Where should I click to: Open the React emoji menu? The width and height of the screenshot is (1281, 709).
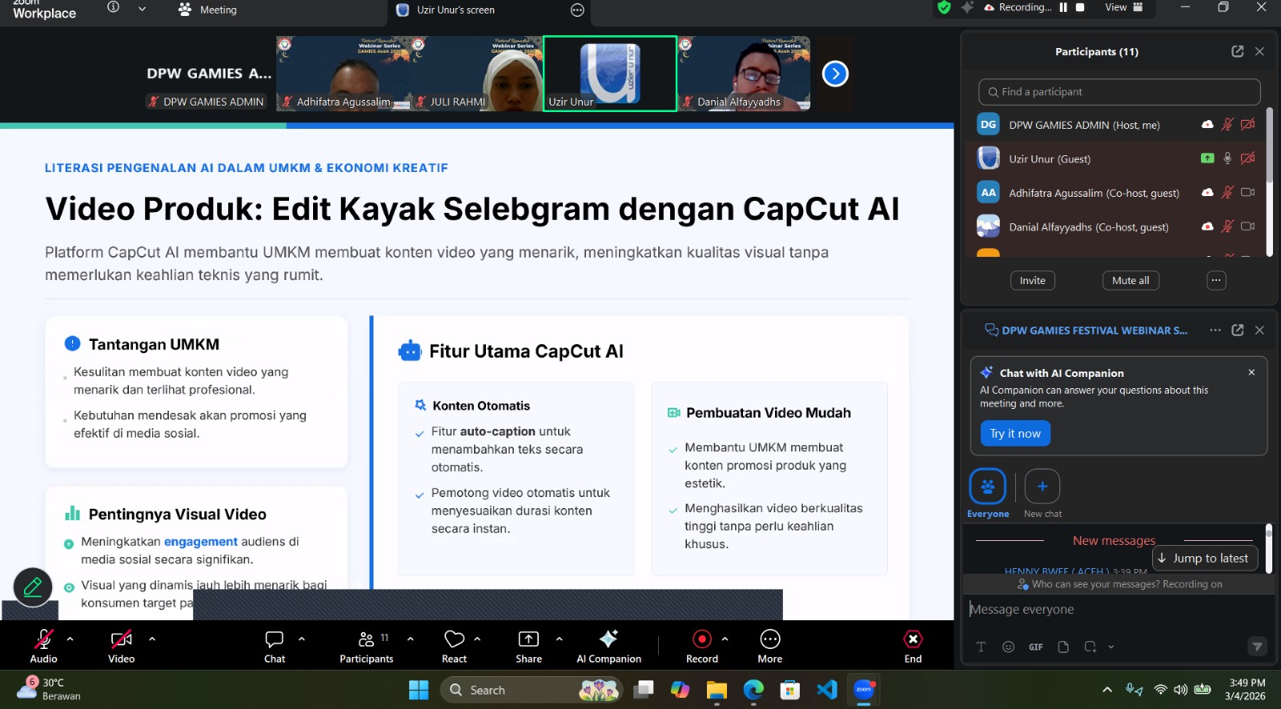point(454,639)
